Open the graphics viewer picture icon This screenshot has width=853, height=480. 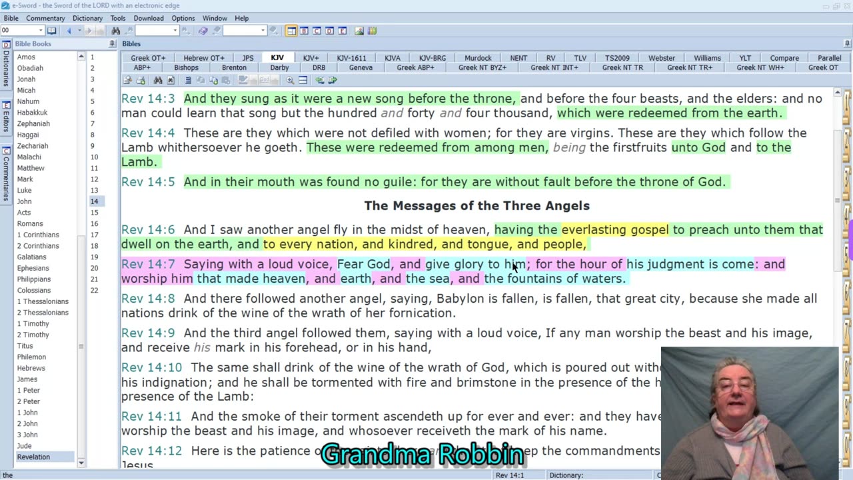(x=359, y=31)
